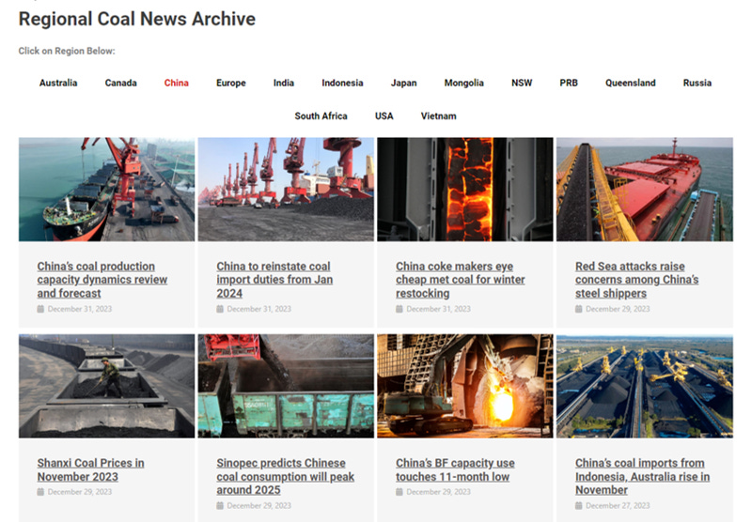Click blast furnace thumbnail for BF capacity article
This screenshot has height=522, width=751.
tap(465, 386)
